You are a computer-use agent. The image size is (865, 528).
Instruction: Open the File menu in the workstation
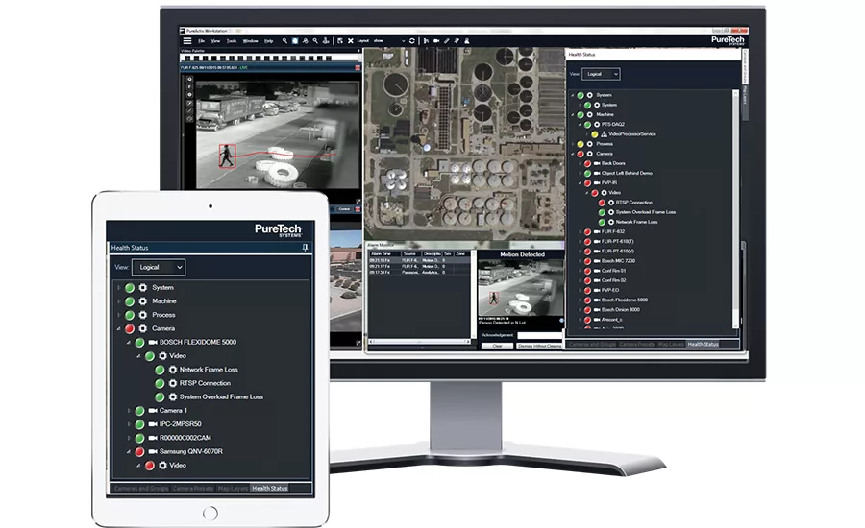coord(202,41)
